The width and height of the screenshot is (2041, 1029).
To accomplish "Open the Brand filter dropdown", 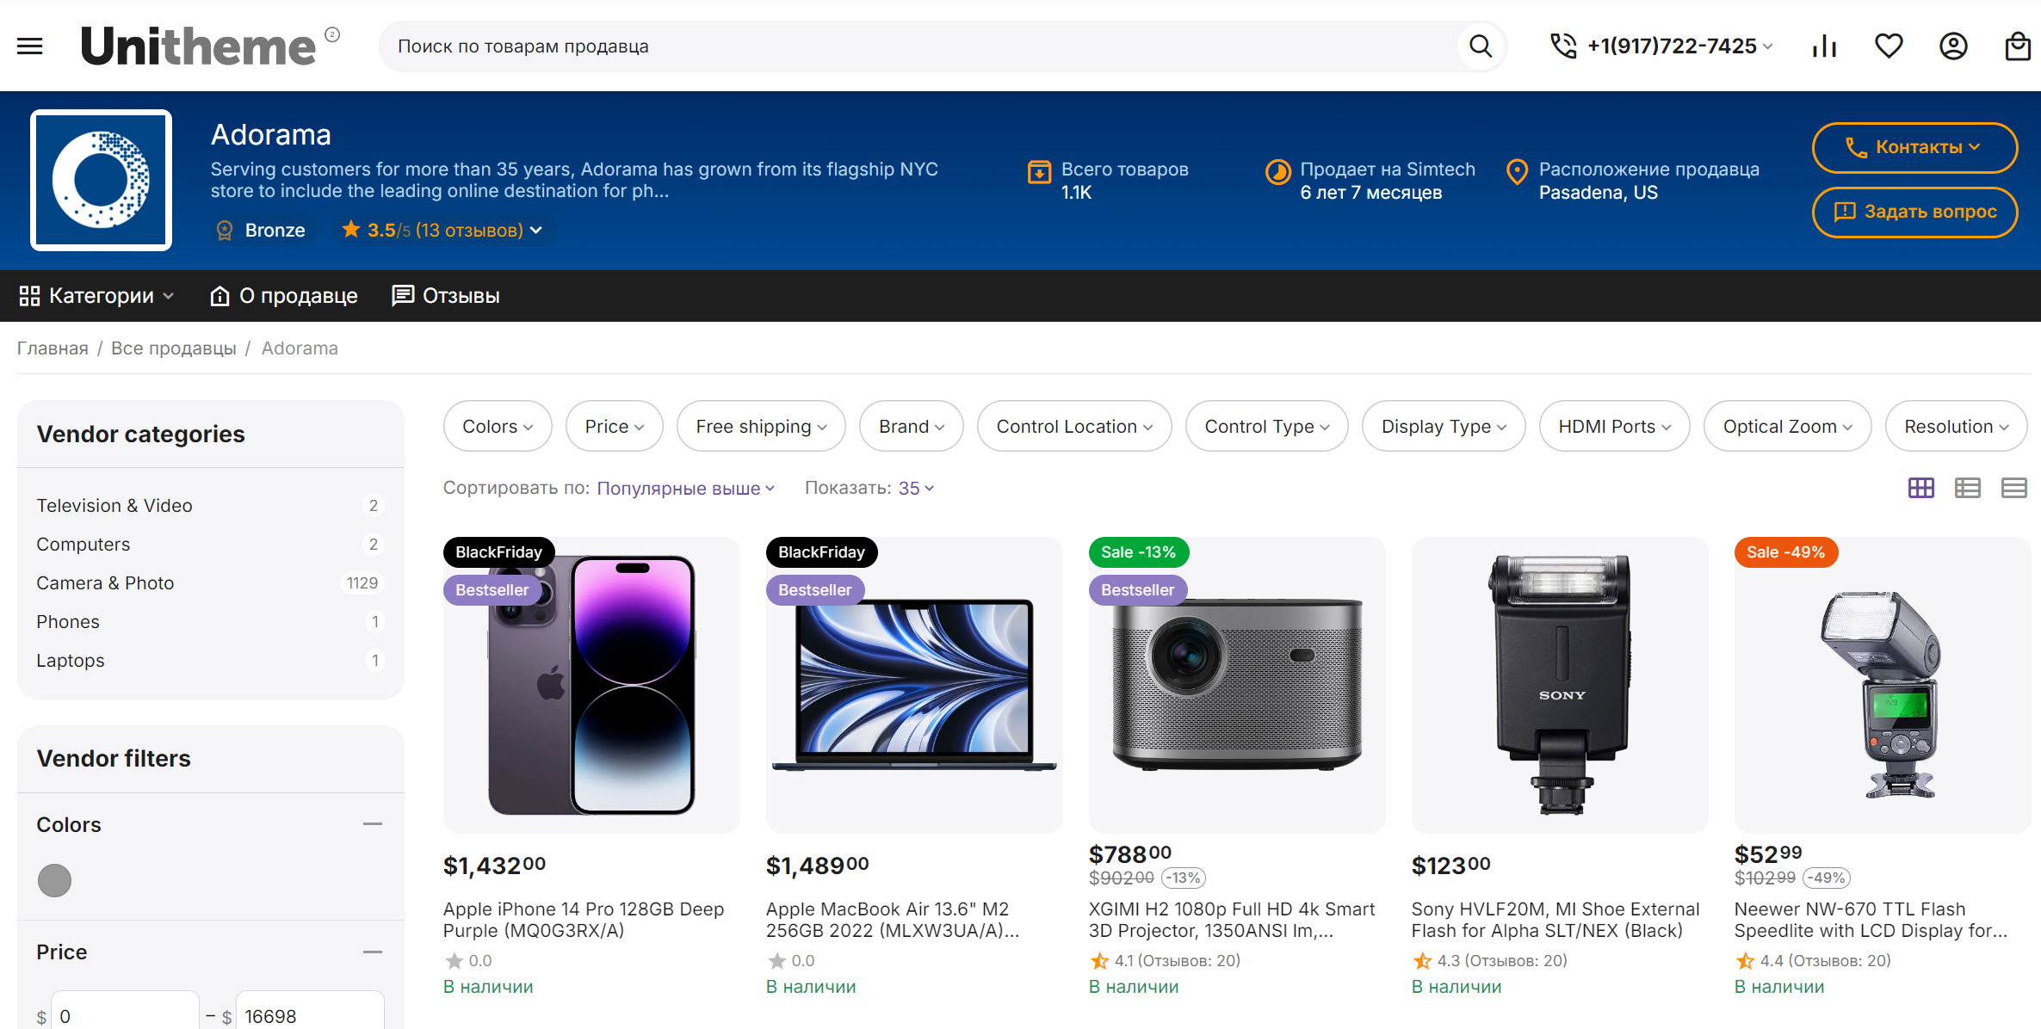I will pyautogui.click(x=911, y=427).
